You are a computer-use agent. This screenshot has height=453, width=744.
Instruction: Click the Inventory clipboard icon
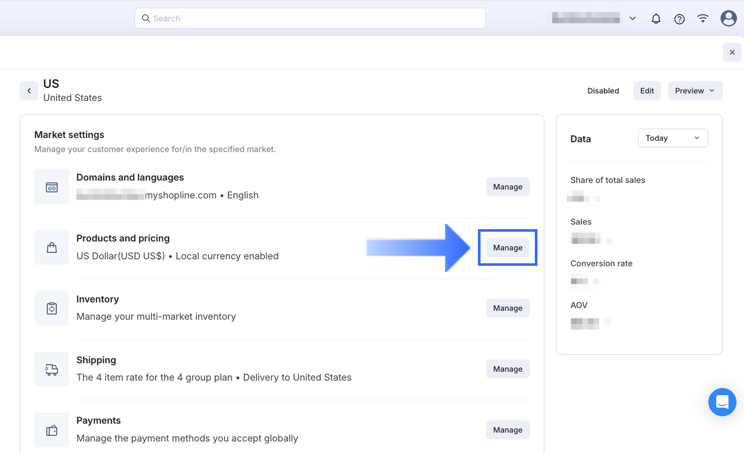click(52, 308)
